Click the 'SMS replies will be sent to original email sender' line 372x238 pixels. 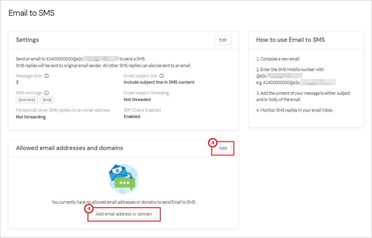(x=104, y=66)
